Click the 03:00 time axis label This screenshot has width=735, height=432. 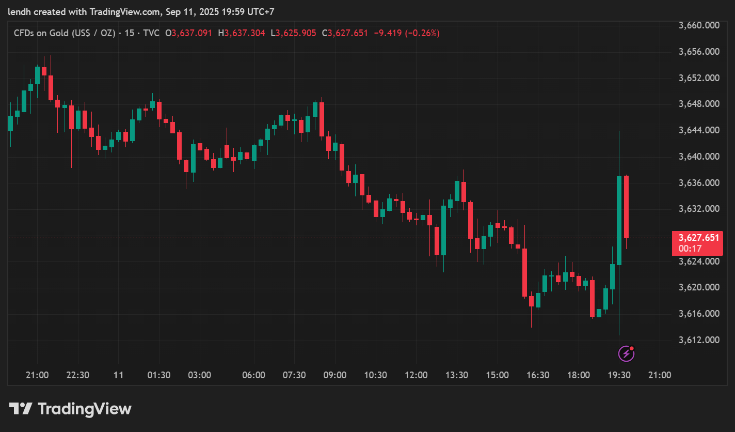pyautogui.click(x=200, y=375)
